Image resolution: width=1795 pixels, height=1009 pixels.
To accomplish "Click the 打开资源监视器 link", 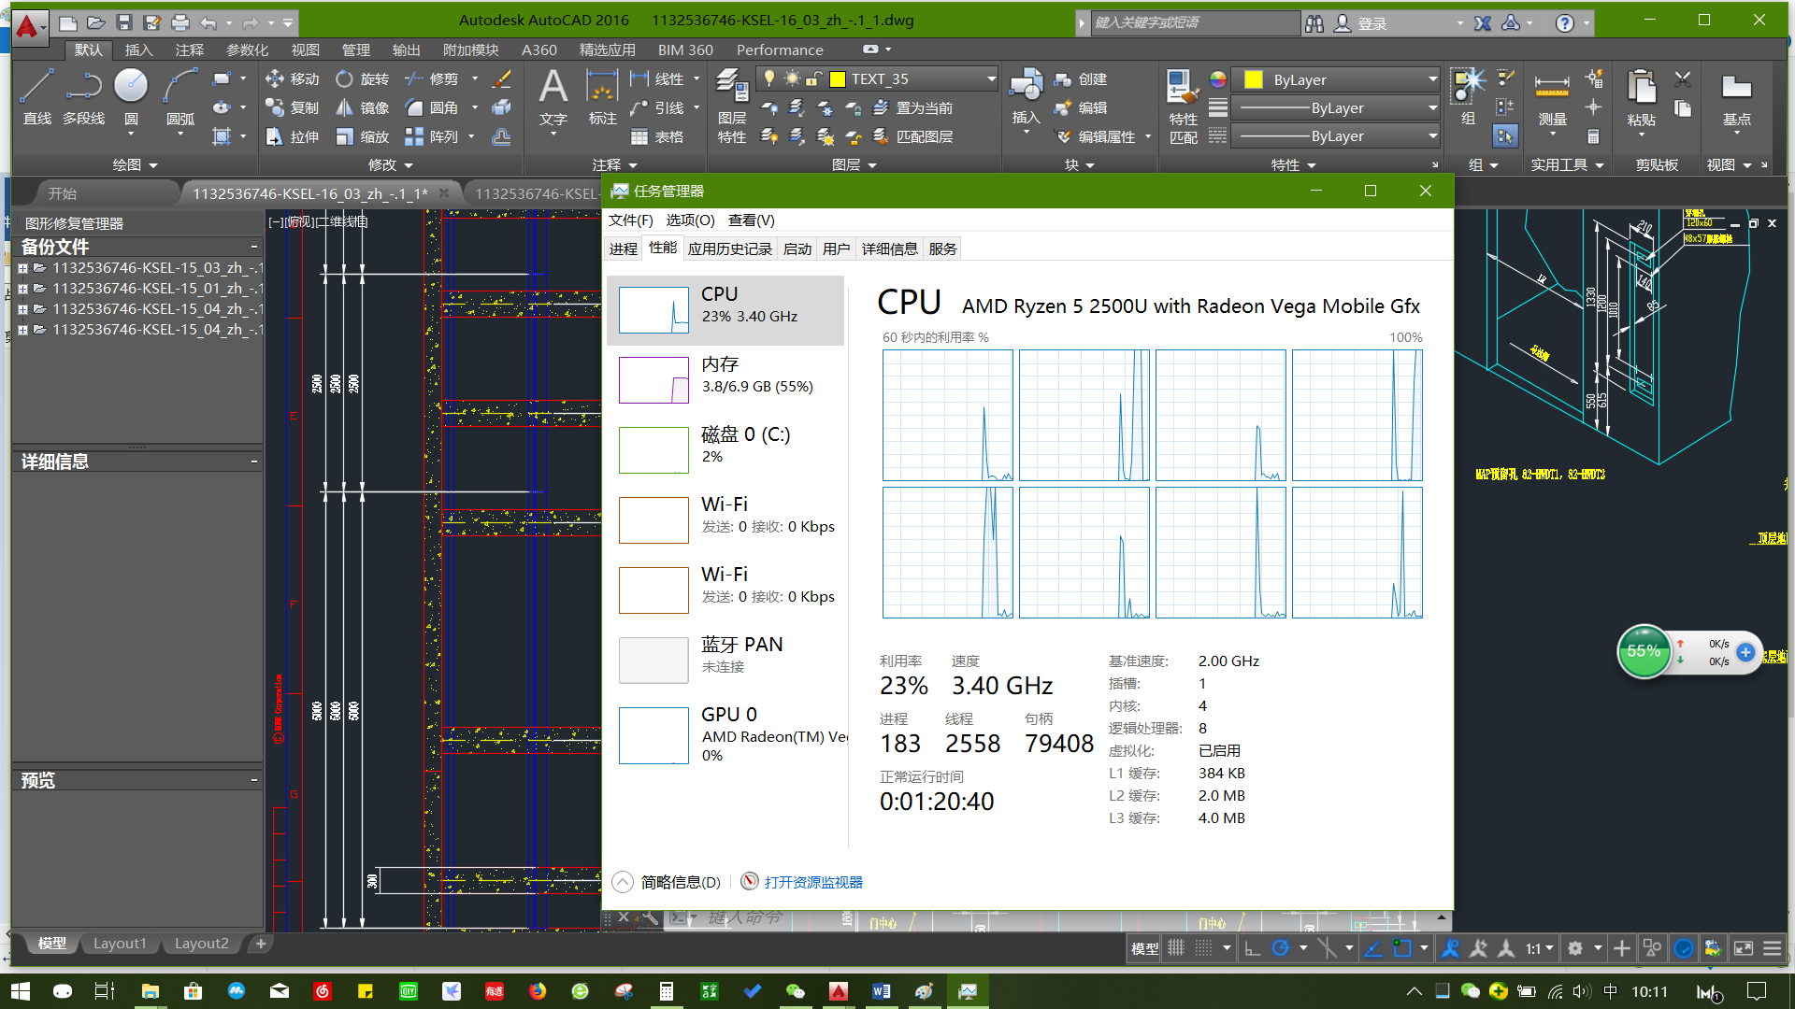I will [812, 882].
